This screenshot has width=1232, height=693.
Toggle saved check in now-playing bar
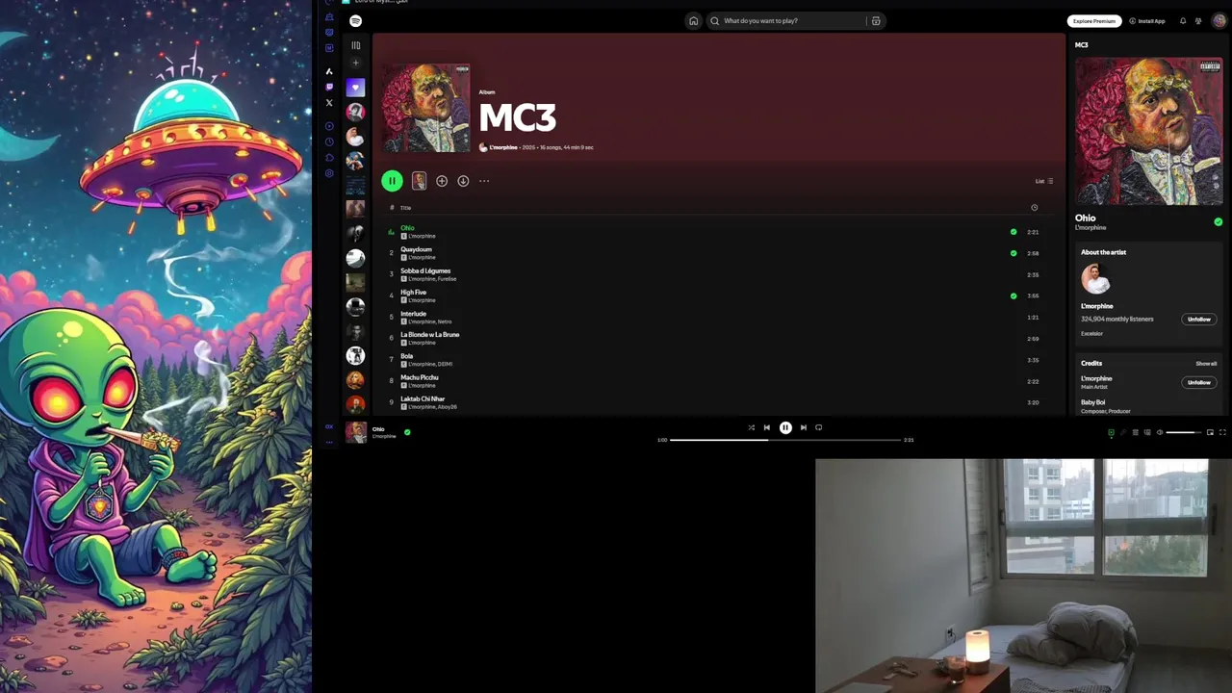coord(407,432)
